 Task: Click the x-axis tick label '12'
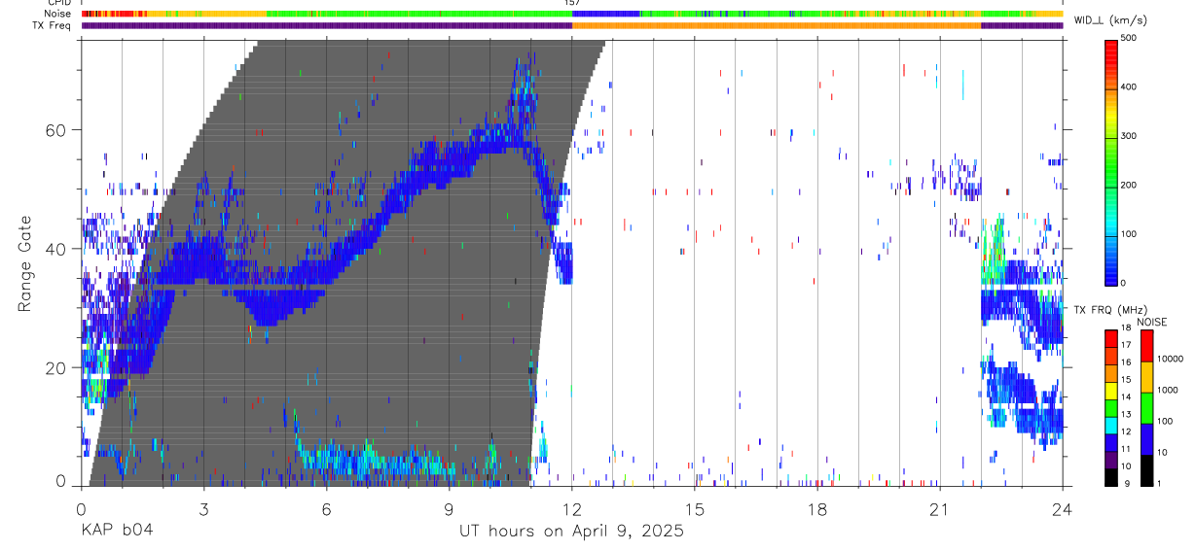pyautogui.click(x=572, y=508)
